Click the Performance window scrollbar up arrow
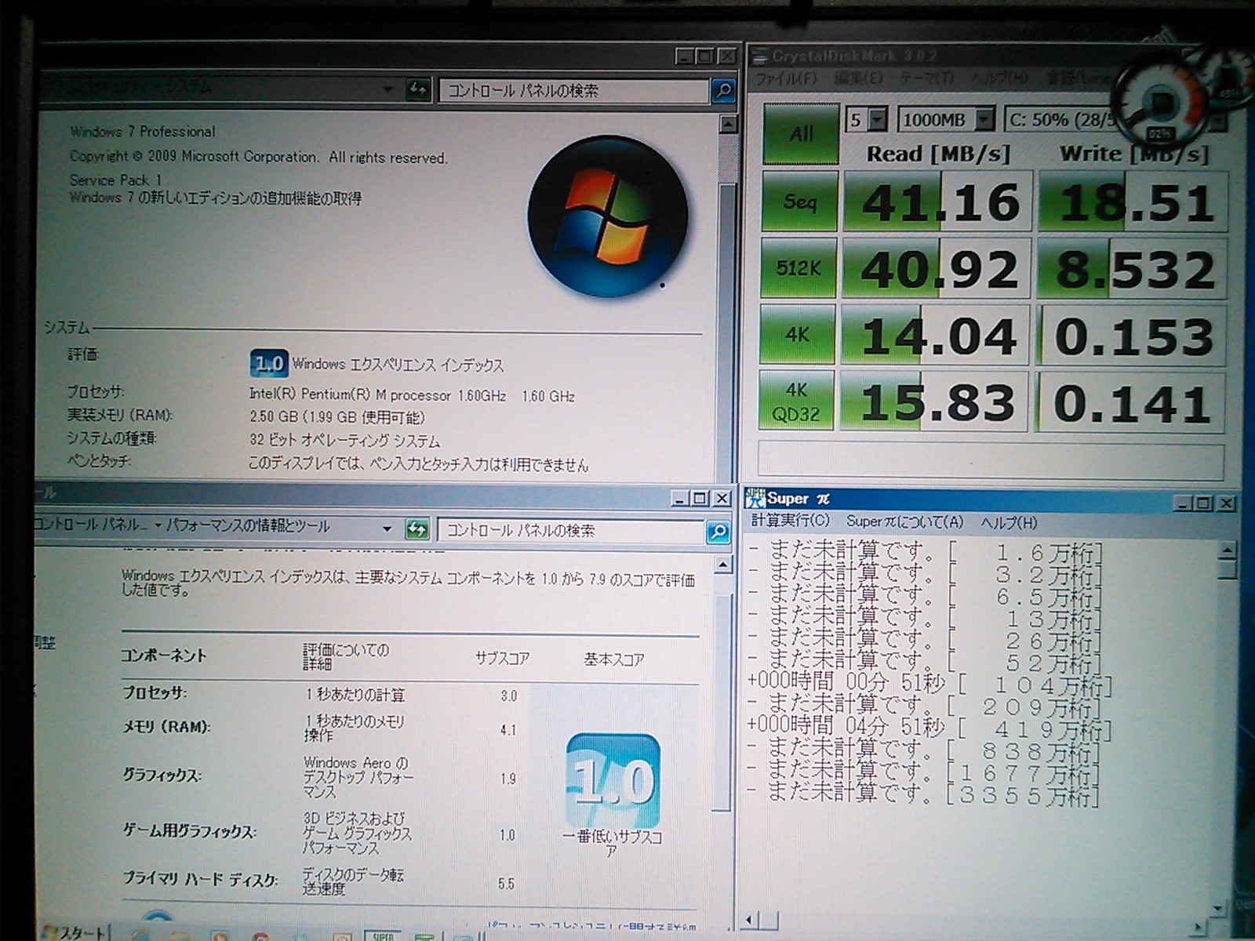This screenshot has width=1255, height=941. click(x=723, y=565)
